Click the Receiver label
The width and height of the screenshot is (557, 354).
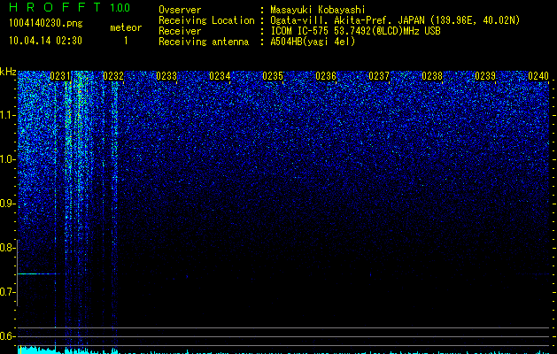[180, 31]
